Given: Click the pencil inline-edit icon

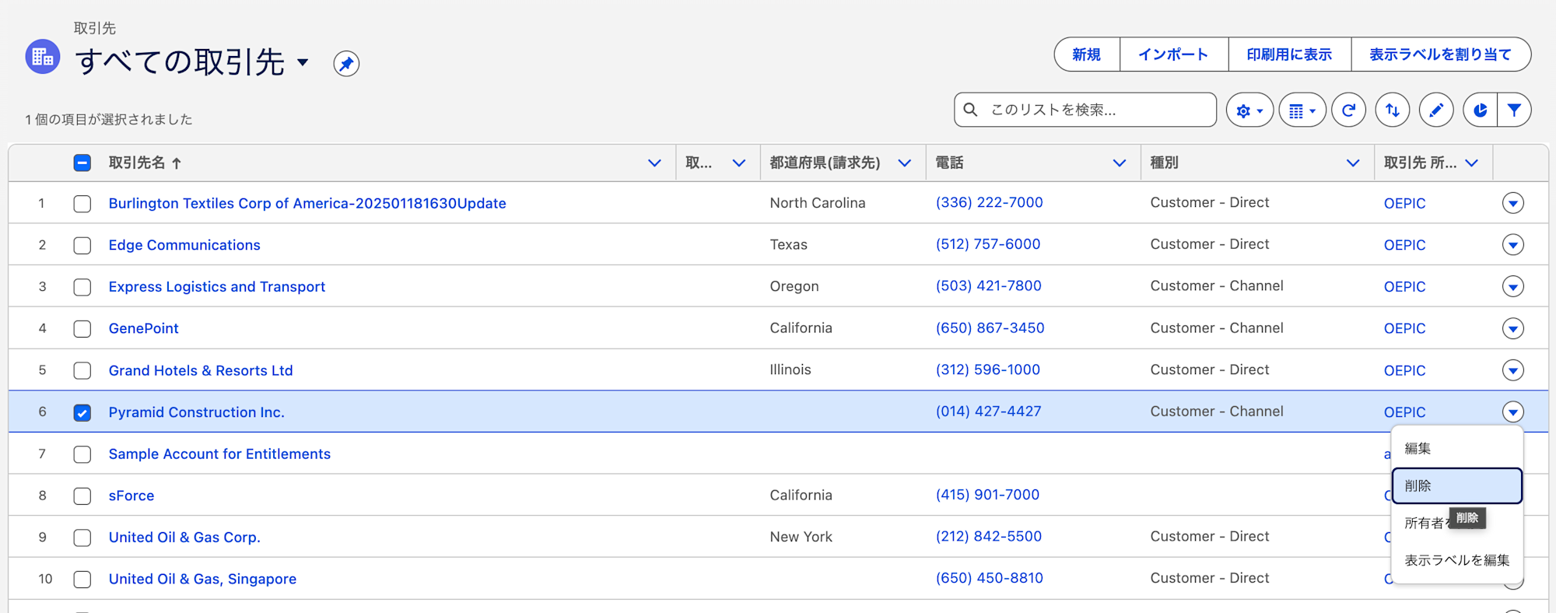Looking at the screenshot, I should [x=1436, y=110].
